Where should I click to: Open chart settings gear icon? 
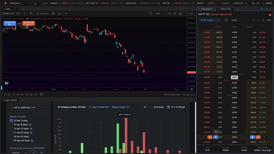tap(175, 13)
